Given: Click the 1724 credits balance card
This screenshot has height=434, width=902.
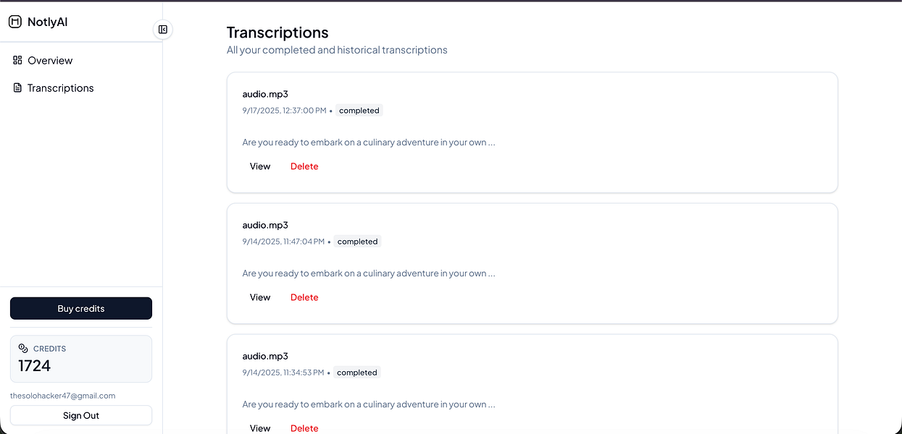Looking at the screenshot, I should coord(81,359).
